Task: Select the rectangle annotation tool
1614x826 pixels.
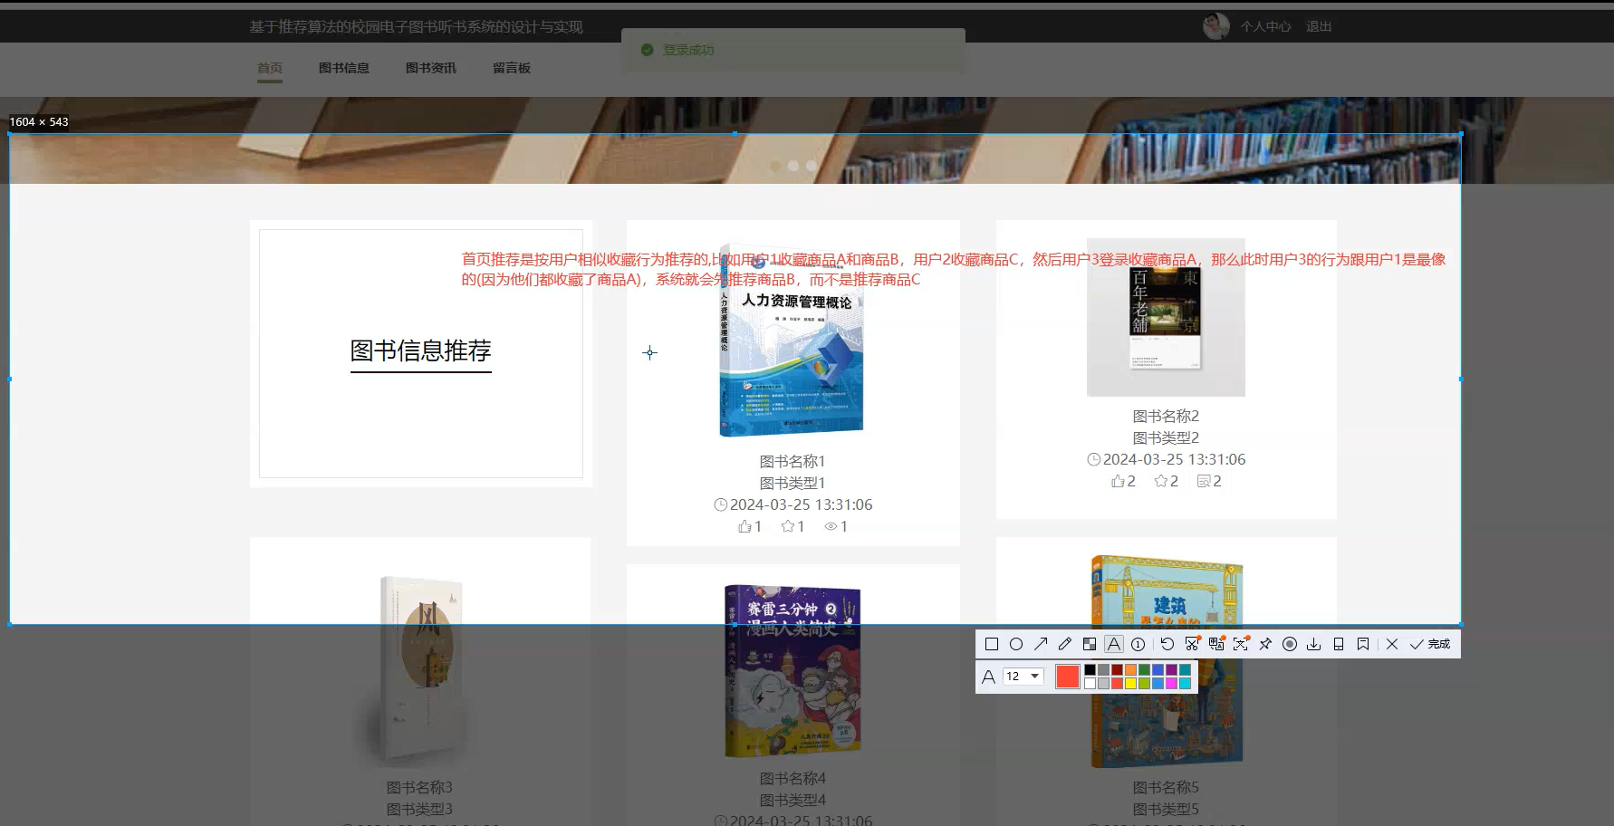Action: (992, 644)
